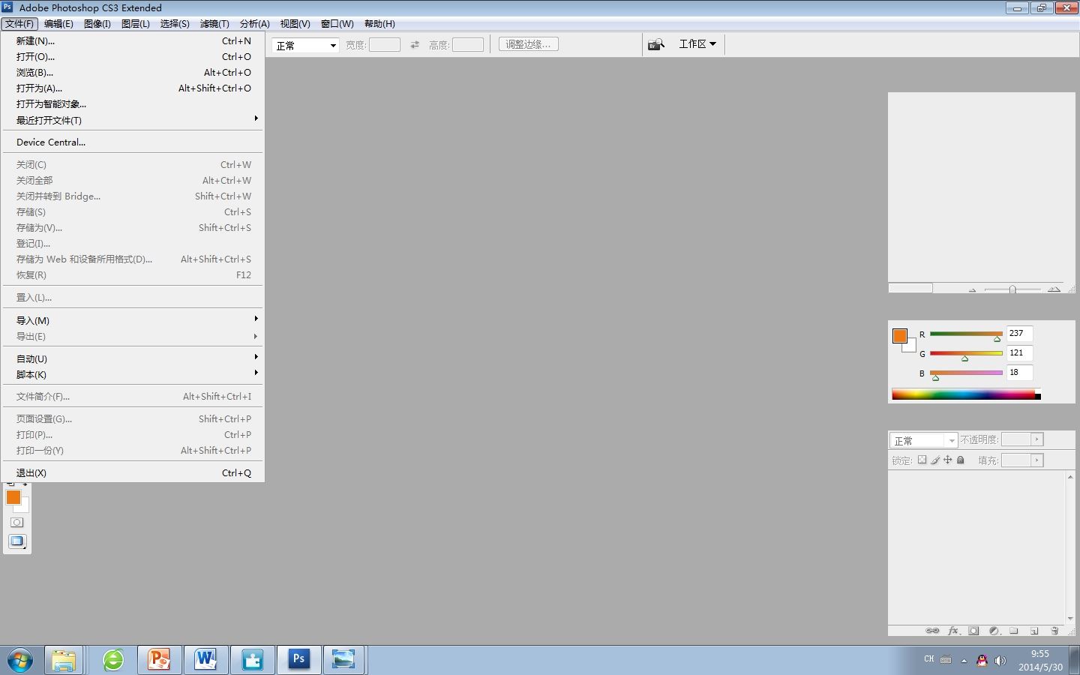1080x675 pixels.
Task: Choose 退出(X) to quit Photoshop
Action: [x=133, y=472]
